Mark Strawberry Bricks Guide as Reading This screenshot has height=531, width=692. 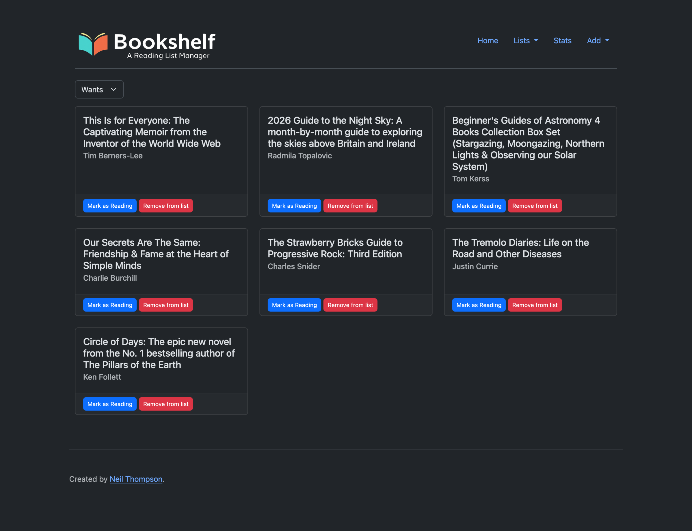[x=294, y=305]
